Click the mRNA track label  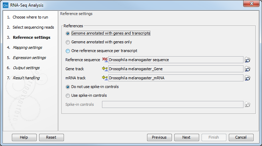[75, 78]
